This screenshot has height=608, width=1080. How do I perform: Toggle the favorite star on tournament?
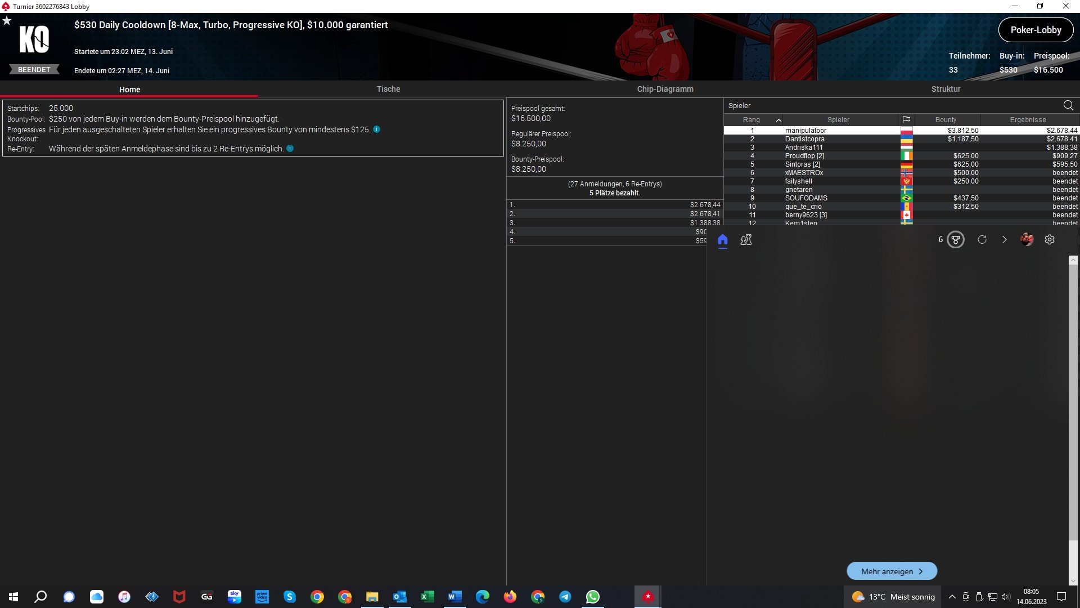[x=7, y=21]
